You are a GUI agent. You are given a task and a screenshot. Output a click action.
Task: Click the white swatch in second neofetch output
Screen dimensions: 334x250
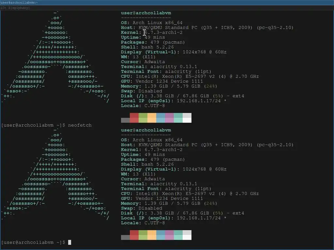click(187, 237)
